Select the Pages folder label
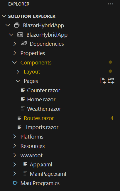The image size is (120, 191). tap(31, 81)
